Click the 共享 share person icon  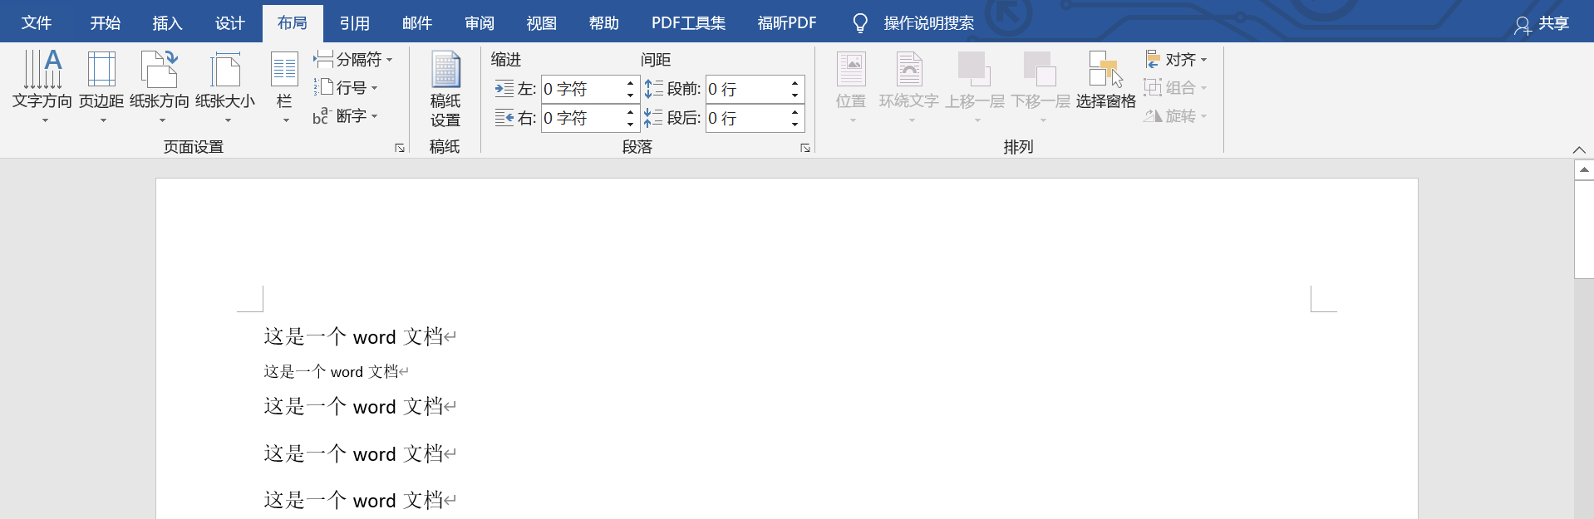click(x=1522, y=25)
